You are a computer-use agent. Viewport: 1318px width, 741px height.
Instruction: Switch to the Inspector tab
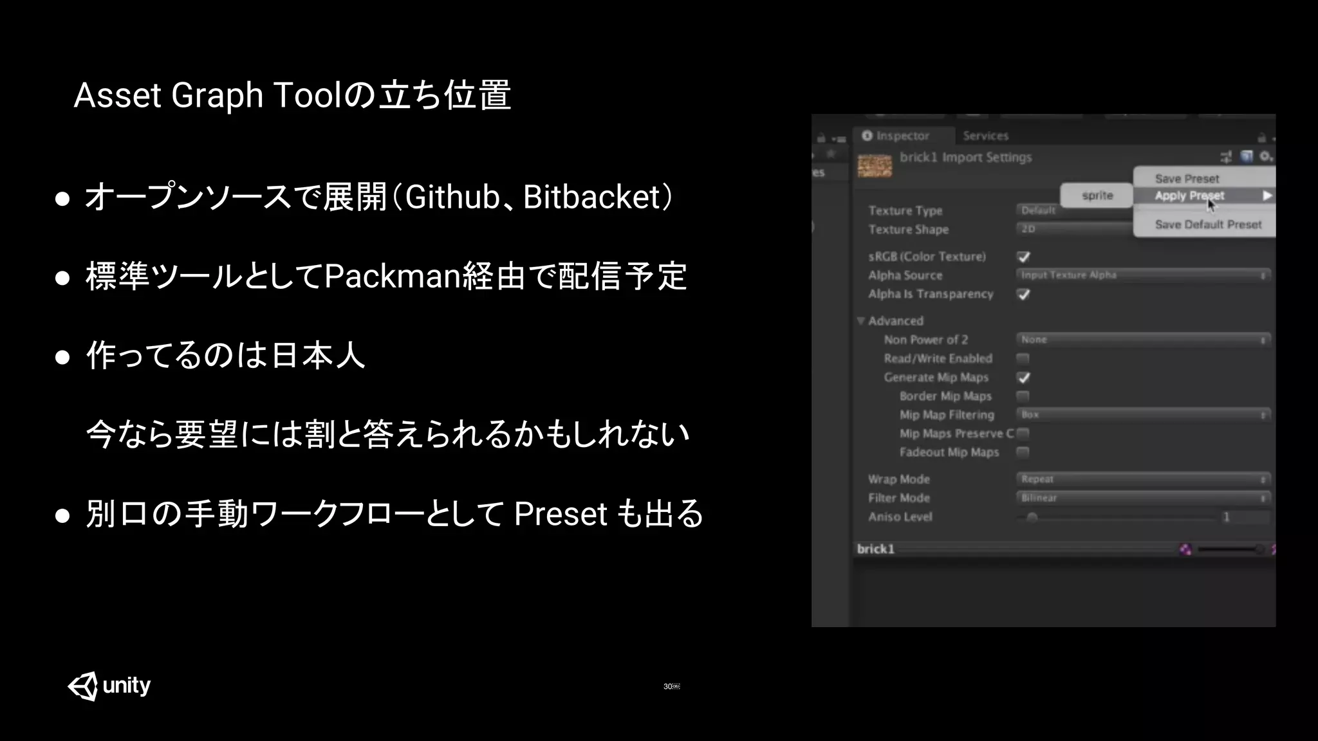point(904,136)
